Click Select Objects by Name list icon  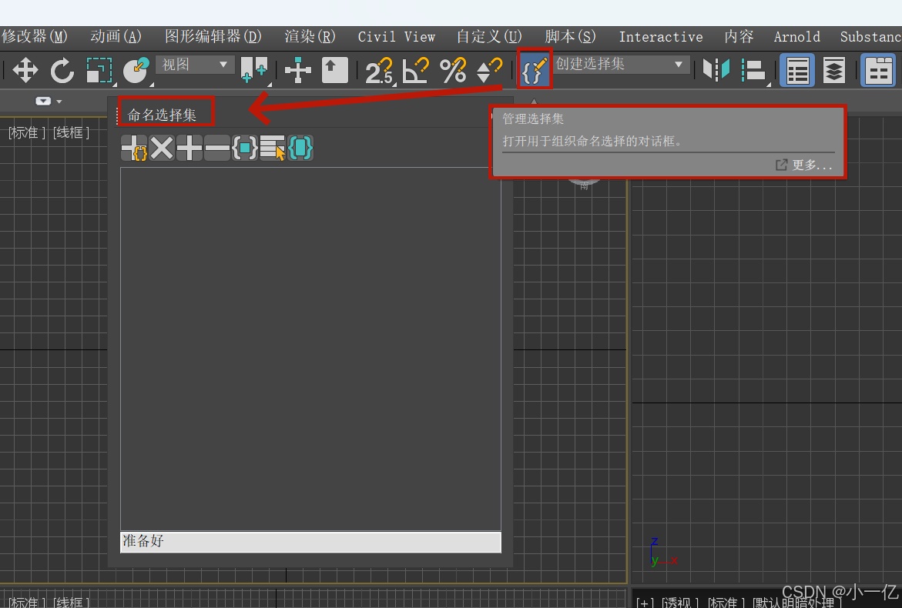pos(272,148)
